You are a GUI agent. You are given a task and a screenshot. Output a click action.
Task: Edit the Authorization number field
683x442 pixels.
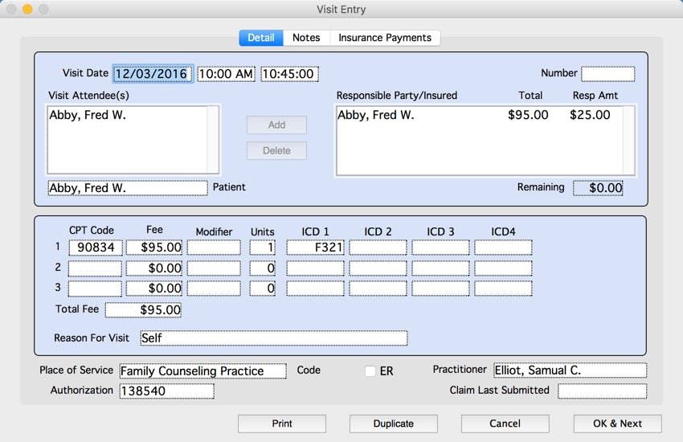[x=166, y=391]
